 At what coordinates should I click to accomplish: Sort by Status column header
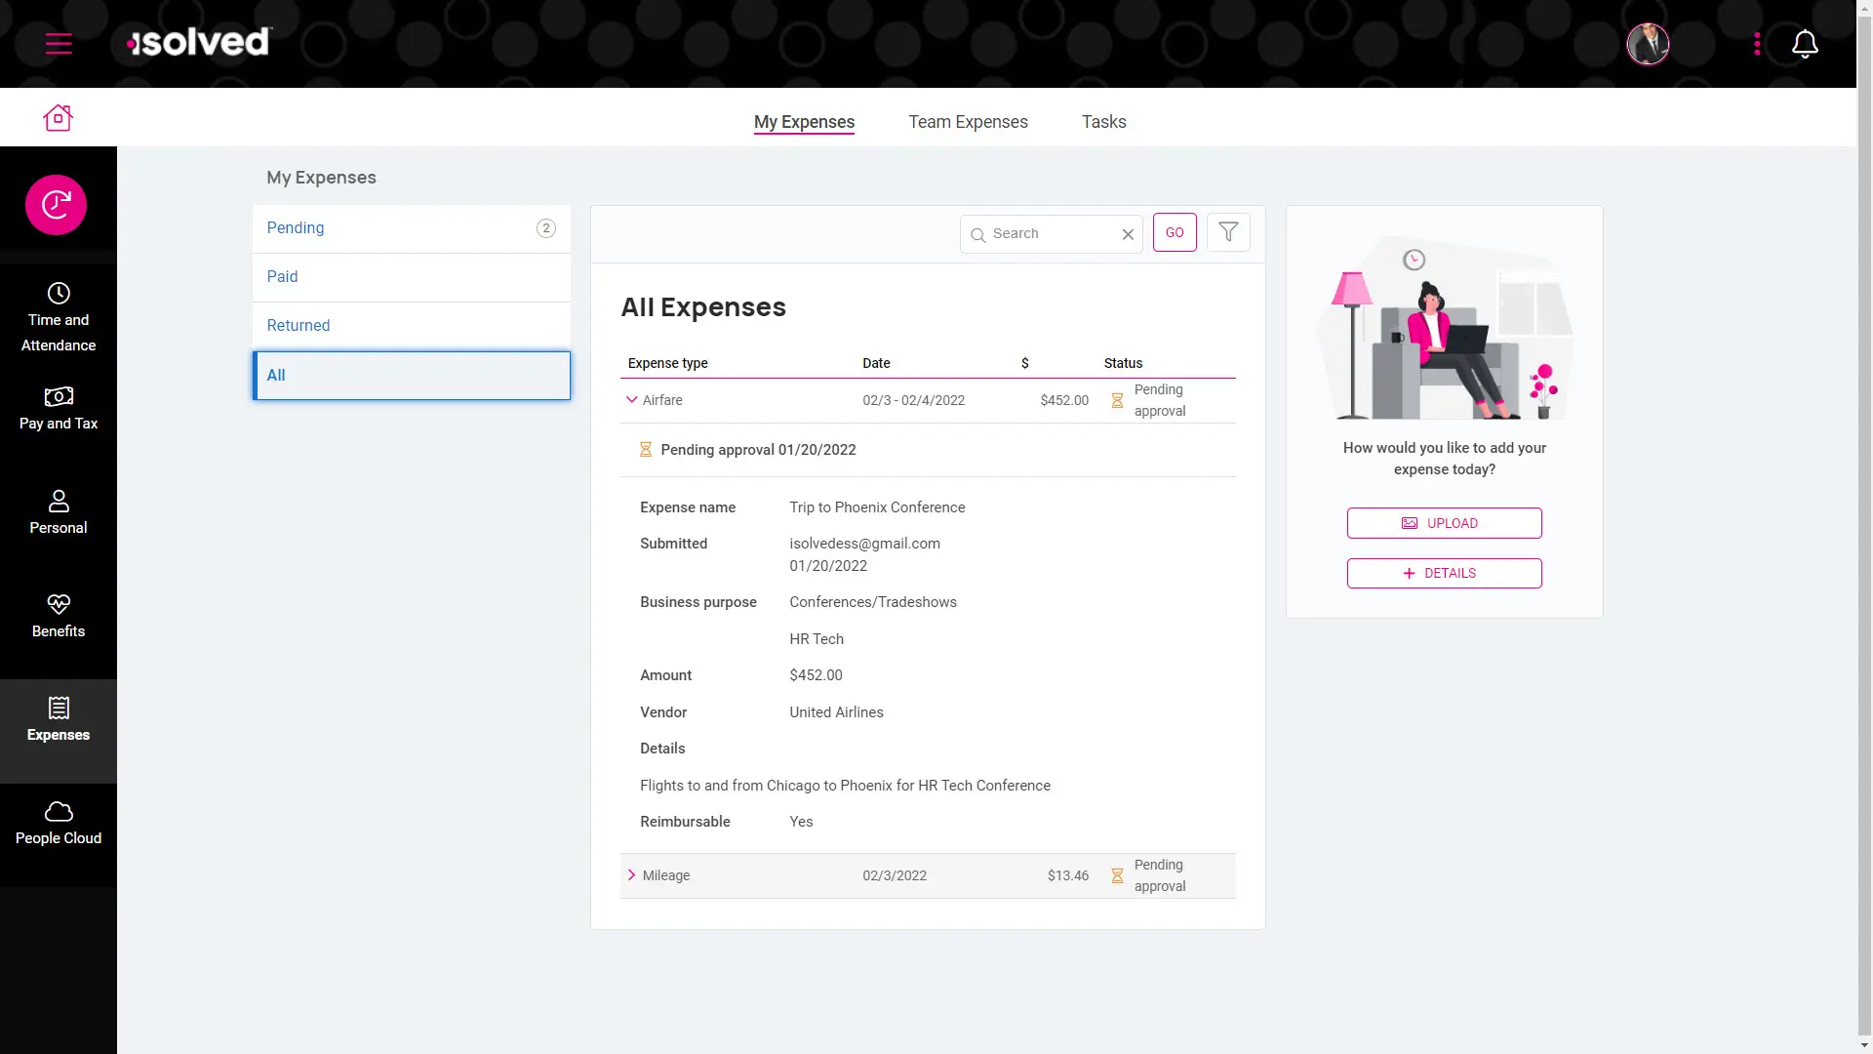[x=1123, y=363]
